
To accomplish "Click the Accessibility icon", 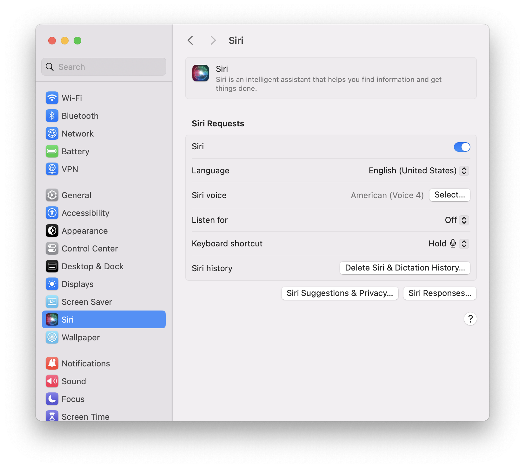I will tap(52, 213).
